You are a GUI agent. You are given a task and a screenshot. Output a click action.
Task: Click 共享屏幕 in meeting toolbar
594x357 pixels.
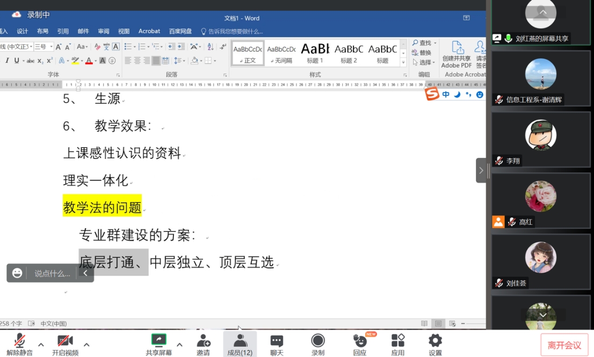tap(159, 345)
